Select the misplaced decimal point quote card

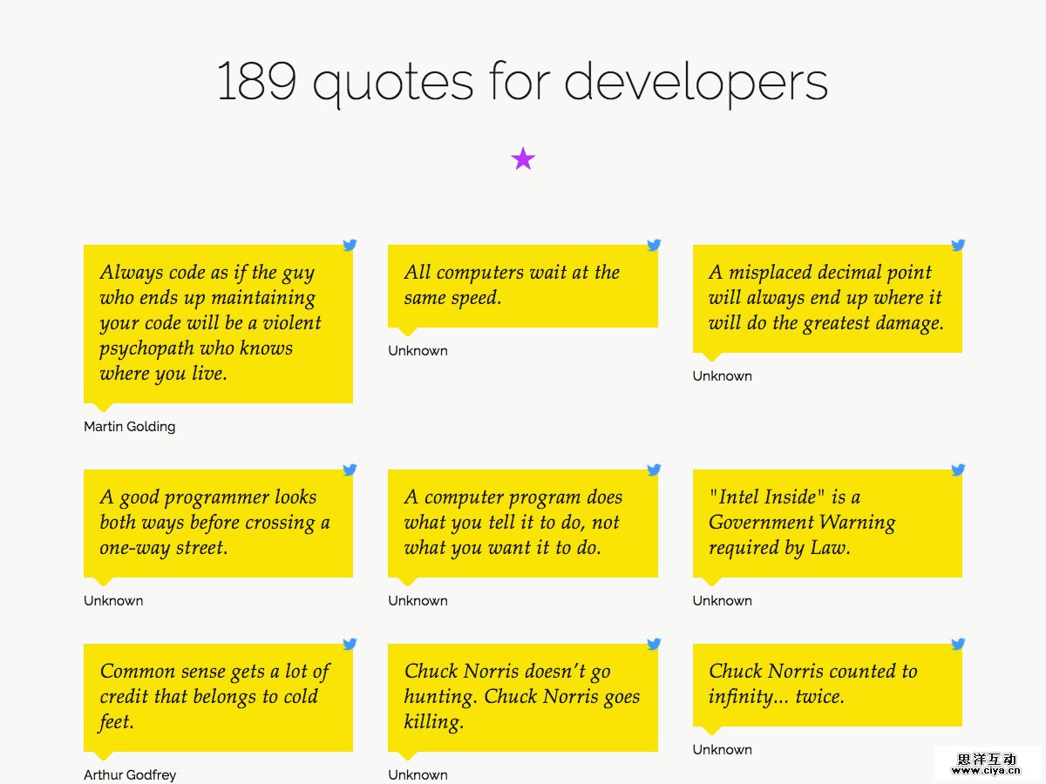coord(828,297)
